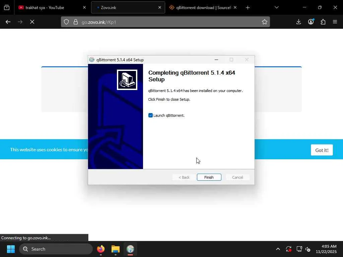Open File Explorer from the taskbar

point(116,249)
